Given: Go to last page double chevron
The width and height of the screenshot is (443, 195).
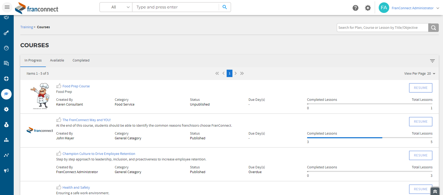Looking at the screenshot, I should (242, 73).
